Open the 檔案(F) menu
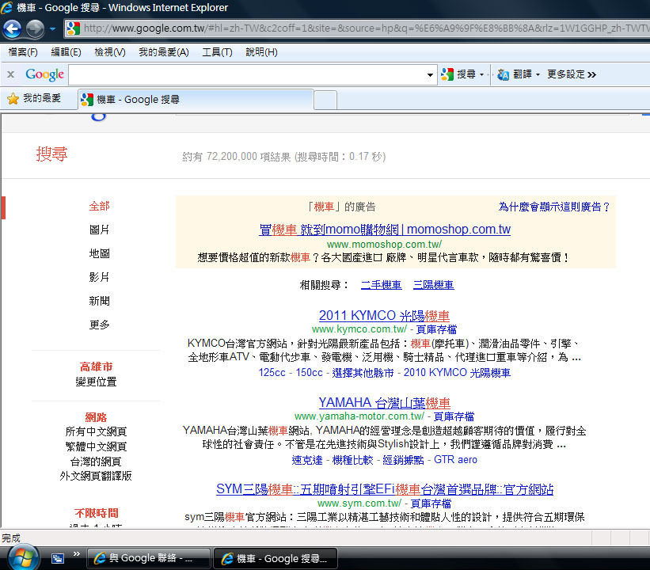 pyautogui.click(x=23, y=52)
